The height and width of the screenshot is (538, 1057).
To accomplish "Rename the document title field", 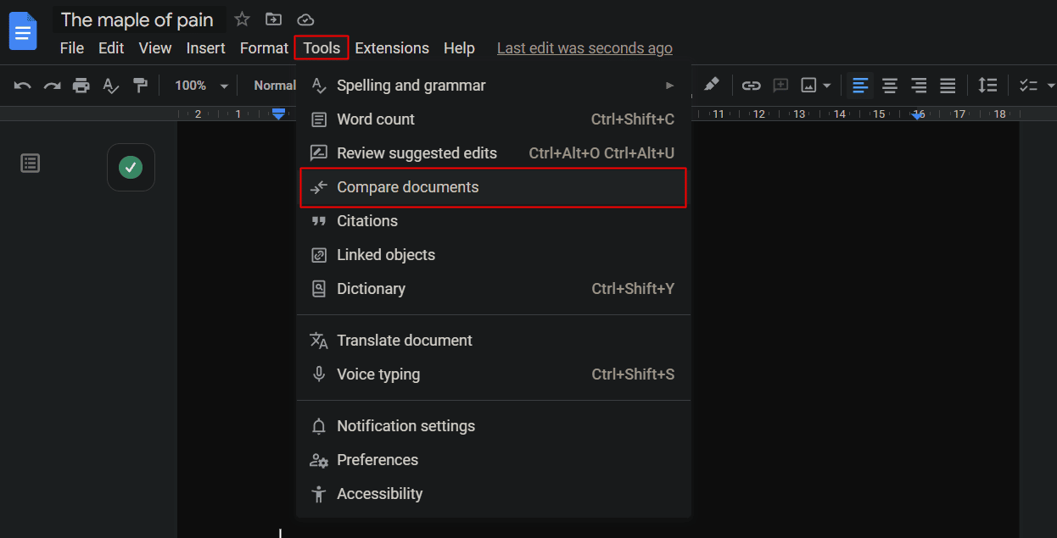I will coord(137,19).
